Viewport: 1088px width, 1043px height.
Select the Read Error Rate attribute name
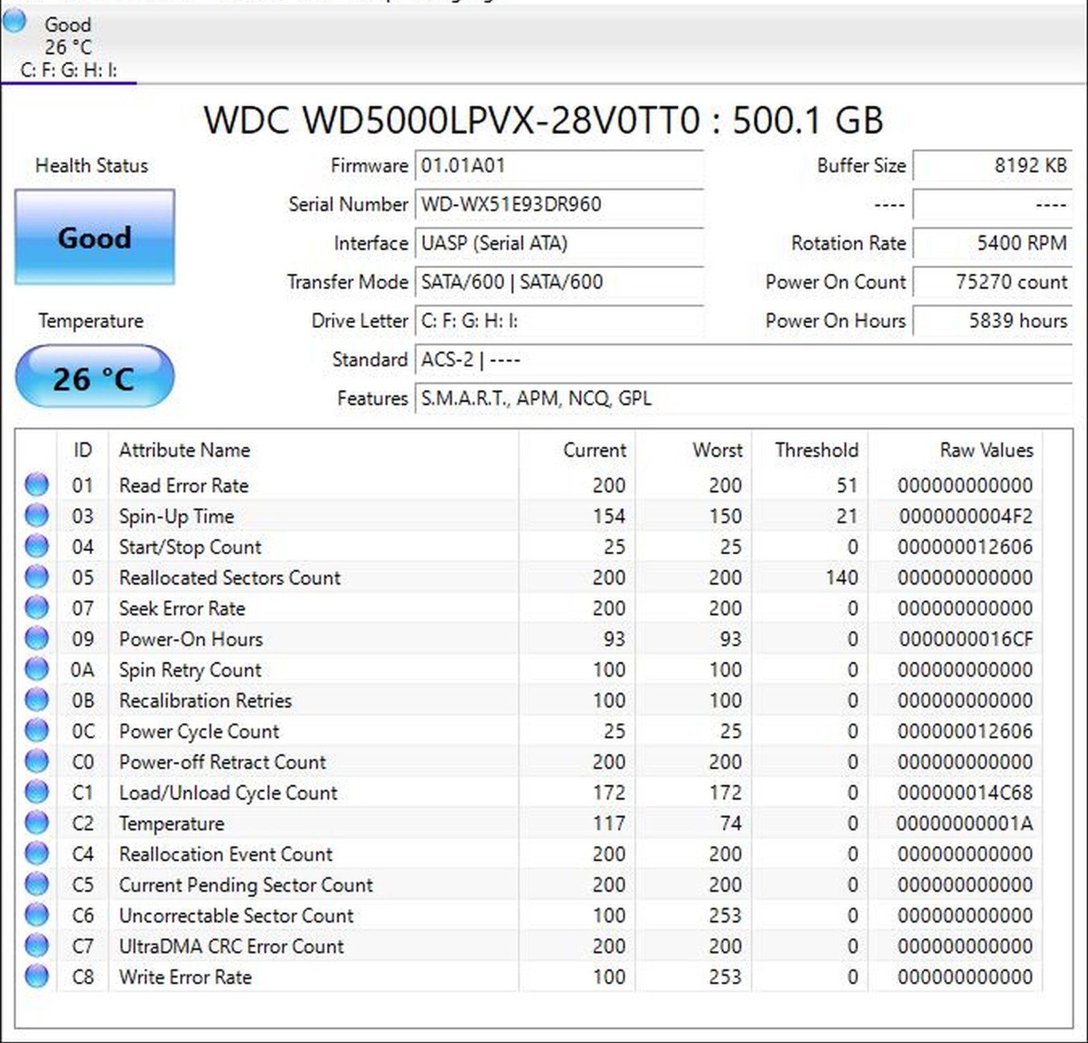coord(184,485)
